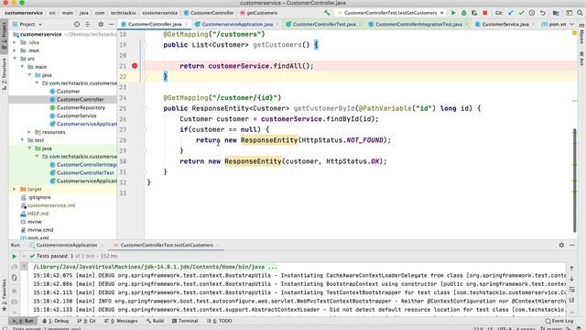Select HELP.md file in tree
586x330 pixels.
coord(38,214)
